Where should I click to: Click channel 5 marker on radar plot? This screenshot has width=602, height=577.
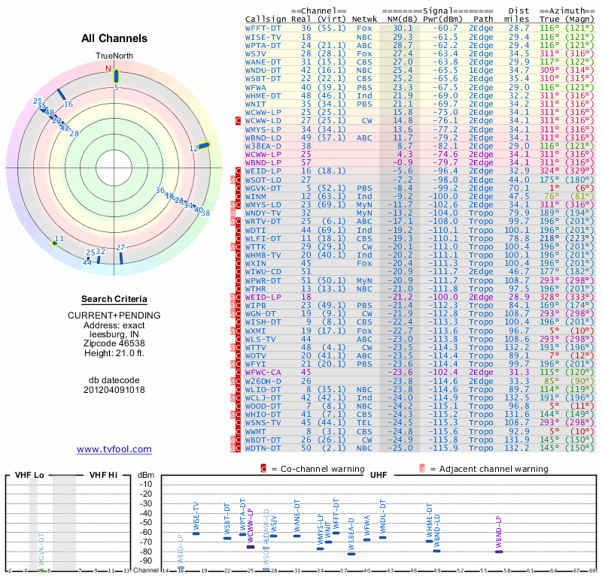[x=116, y=75]
